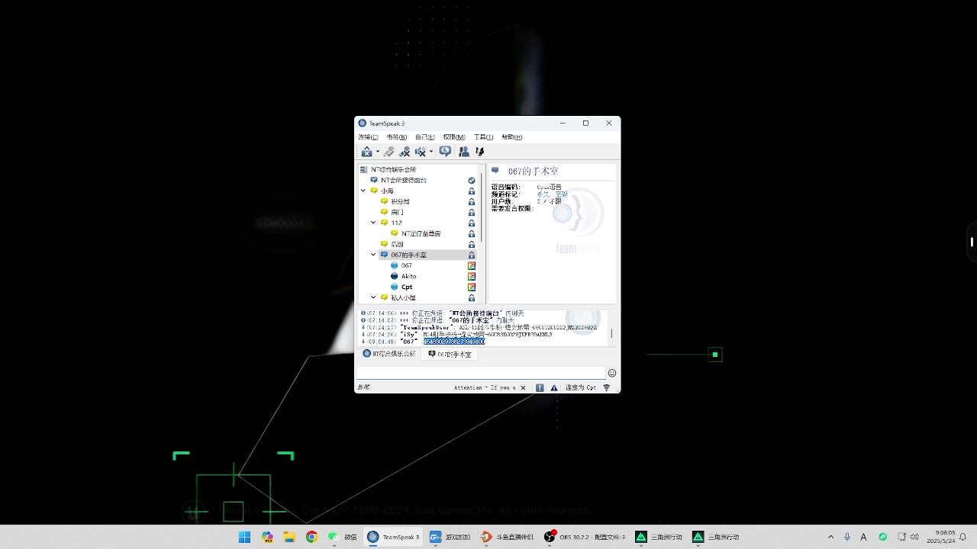
Task: Select the NT综合娱乐会所 server root in tree
Action: click(x=393, y=169)
